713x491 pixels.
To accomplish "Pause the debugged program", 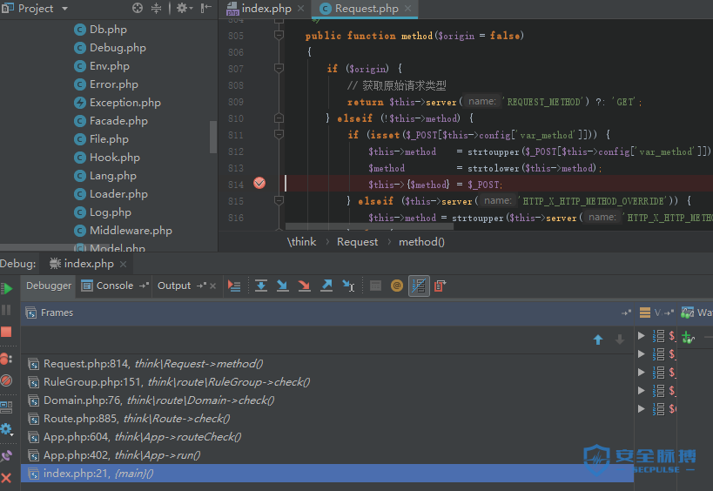I will [x=6, y=310].
